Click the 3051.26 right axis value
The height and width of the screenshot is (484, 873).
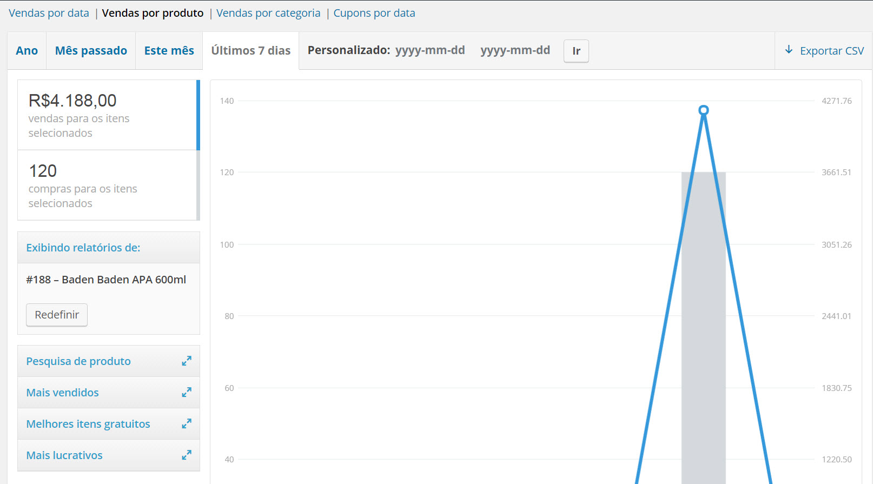tap(836, 244)
